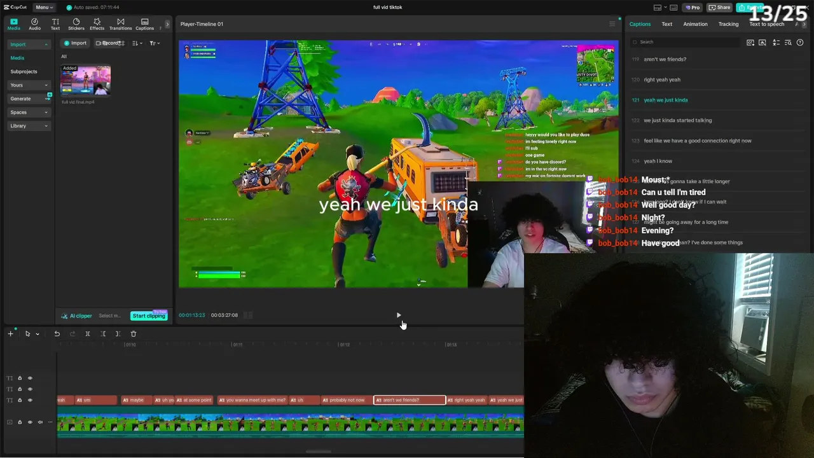
Task: Expand the Library section
Action: tap(46, 126)
